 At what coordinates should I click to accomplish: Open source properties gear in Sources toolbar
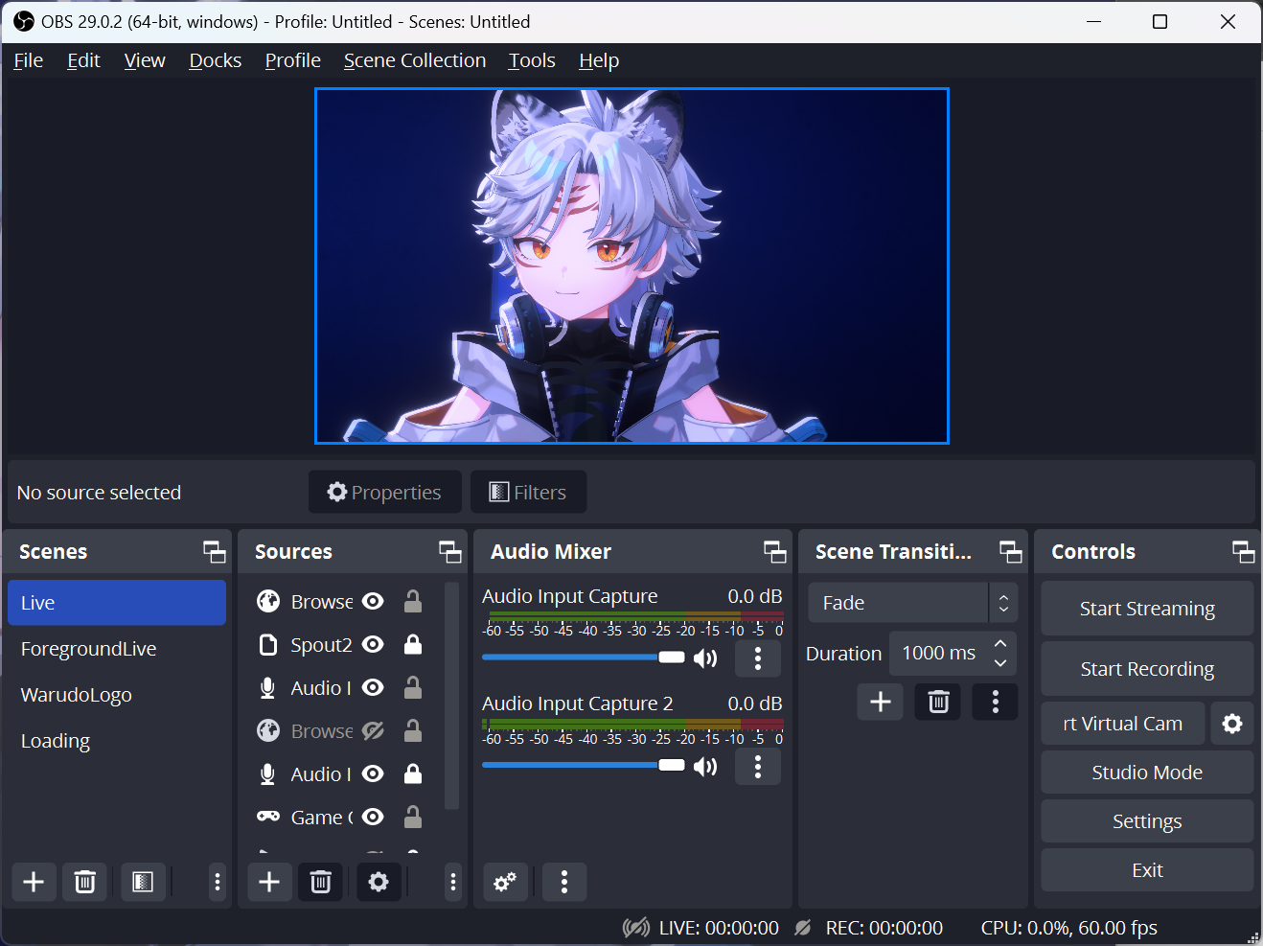(379, 882)
